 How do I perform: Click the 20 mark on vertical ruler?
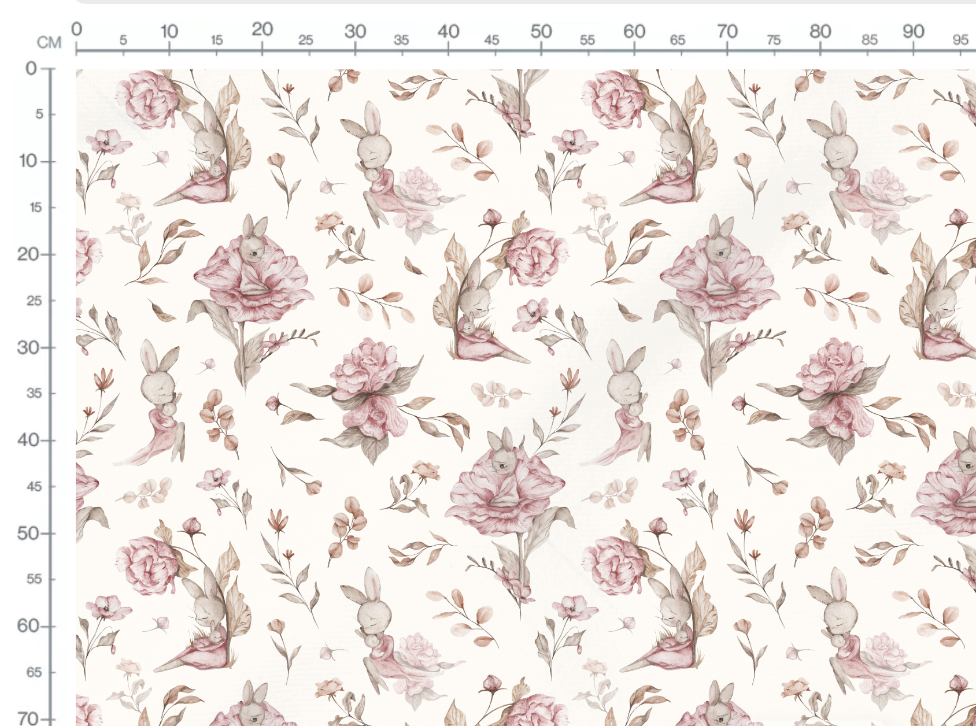pos(28,254)
